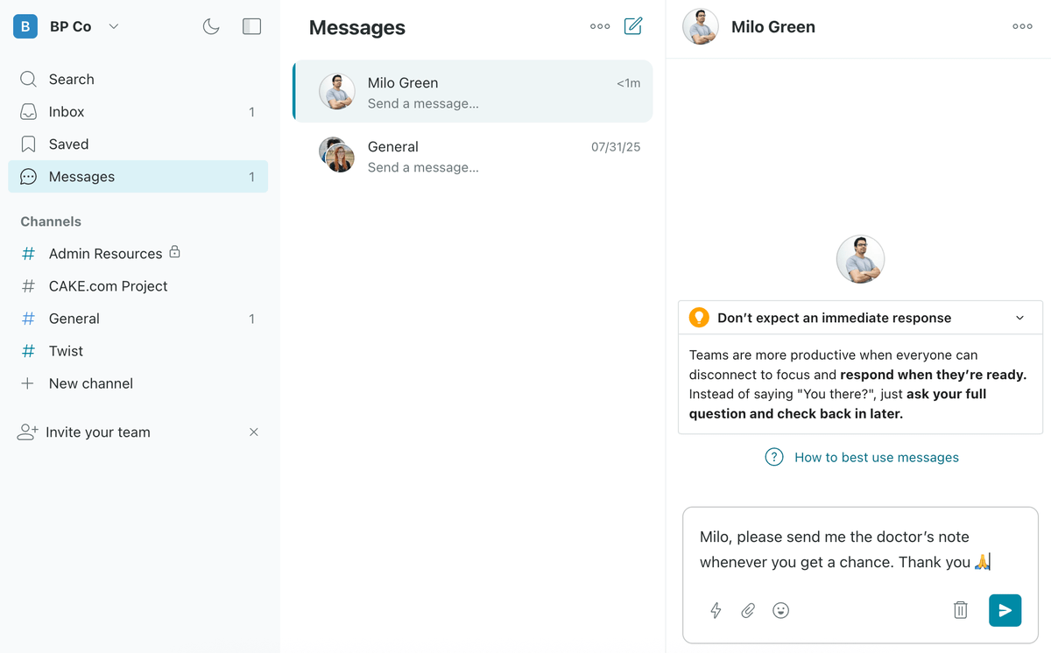Open the BP Co workspace dropdown
The height and width of the screenshot is (653, 1051).
pos(113,26)
